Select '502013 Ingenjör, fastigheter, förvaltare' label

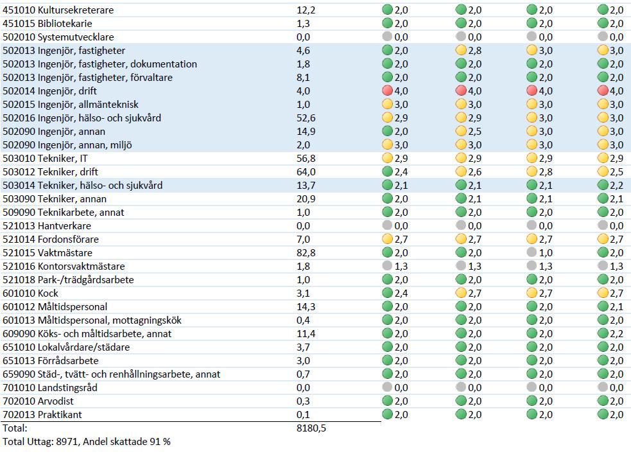coord(87,77)
